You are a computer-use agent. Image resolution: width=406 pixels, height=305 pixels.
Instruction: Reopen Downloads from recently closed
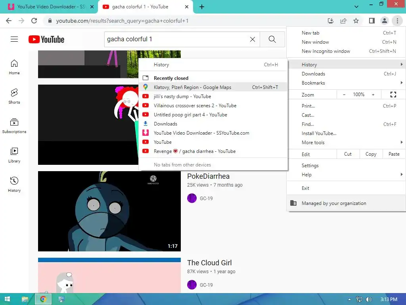(213, 124)
